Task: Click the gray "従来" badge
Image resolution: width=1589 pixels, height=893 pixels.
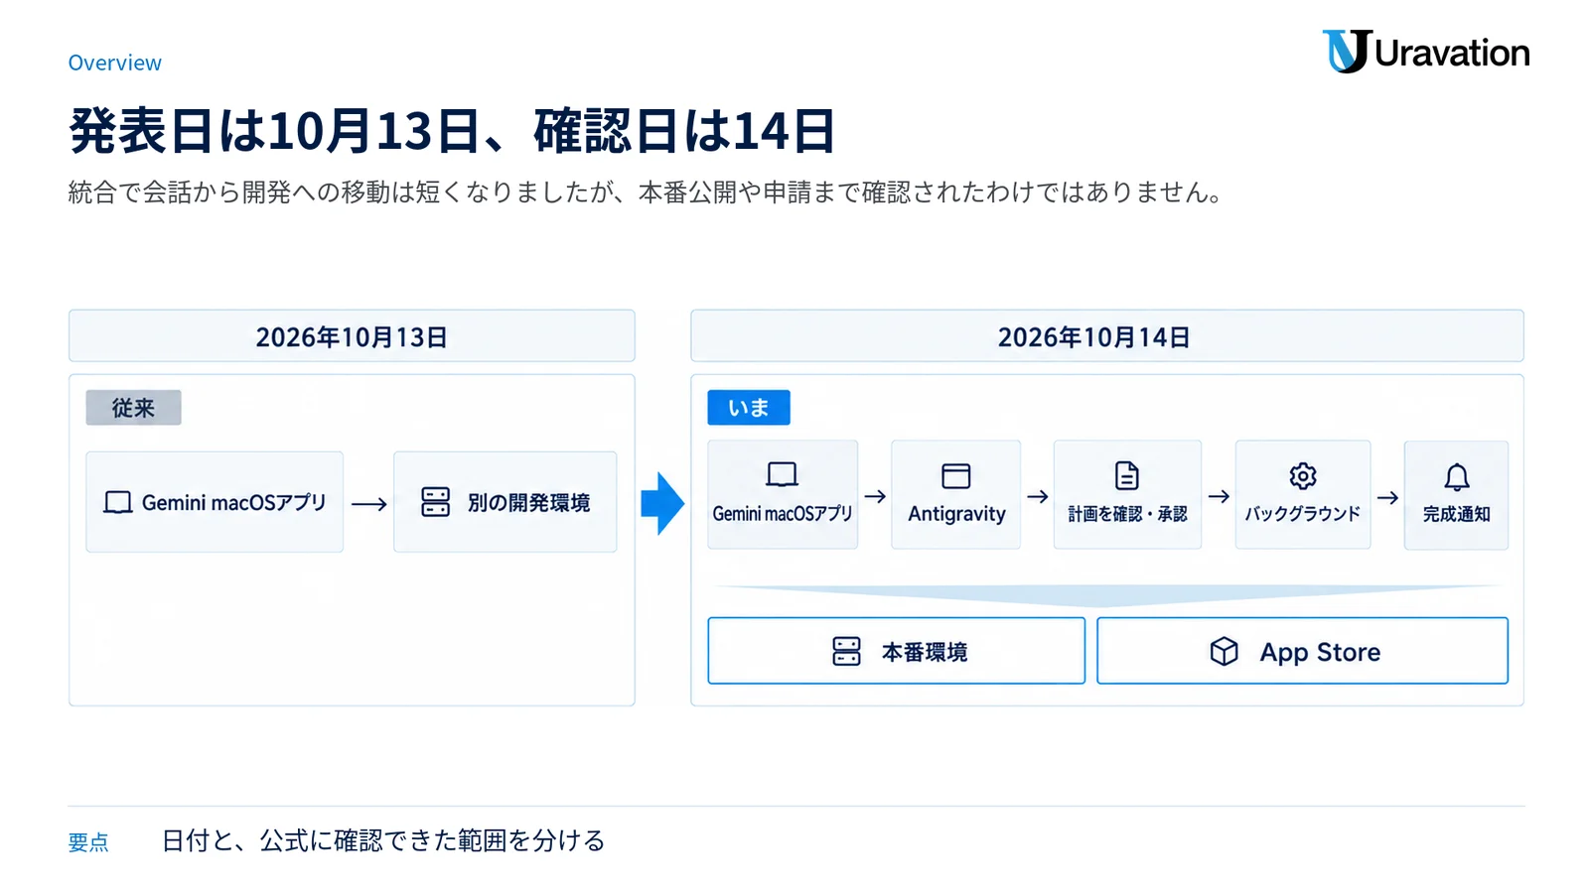Action: pos(133,408)
